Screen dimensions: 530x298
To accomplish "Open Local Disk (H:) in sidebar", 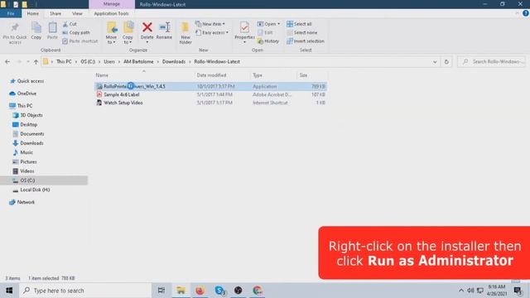I will [31, 190].
